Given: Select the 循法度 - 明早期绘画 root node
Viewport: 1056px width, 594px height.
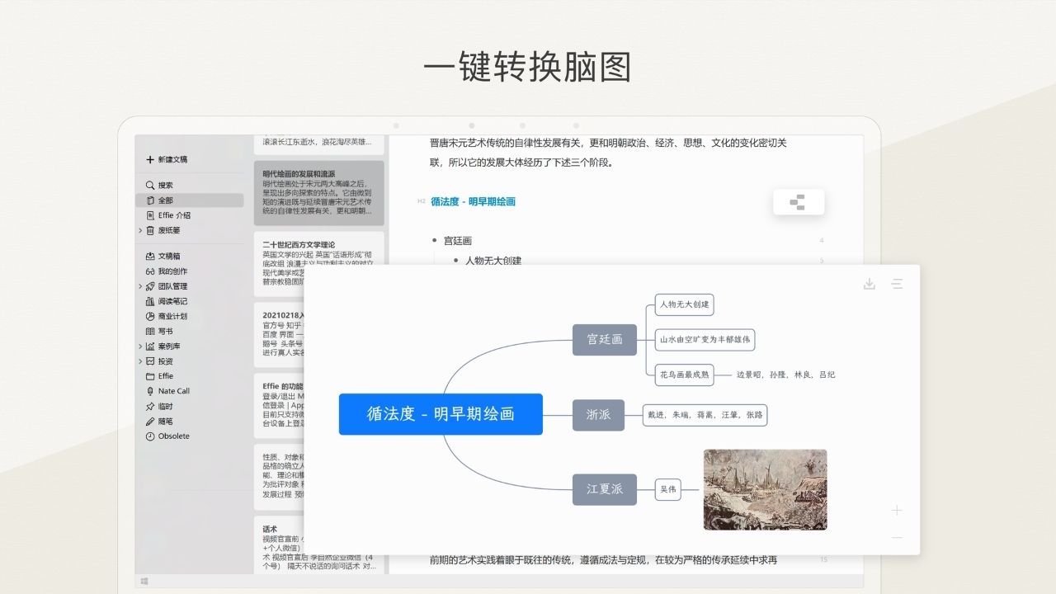Looking at the screenshot, I should (441, 413).
